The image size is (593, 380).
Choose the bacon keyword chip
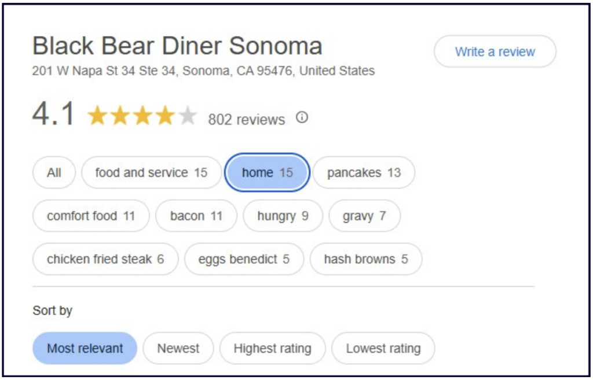[196, 216]
